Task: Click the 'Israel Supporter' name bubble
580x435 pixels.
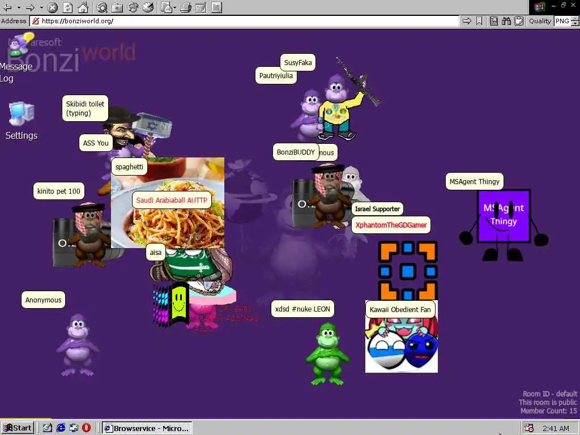Action: click(377, 209)
